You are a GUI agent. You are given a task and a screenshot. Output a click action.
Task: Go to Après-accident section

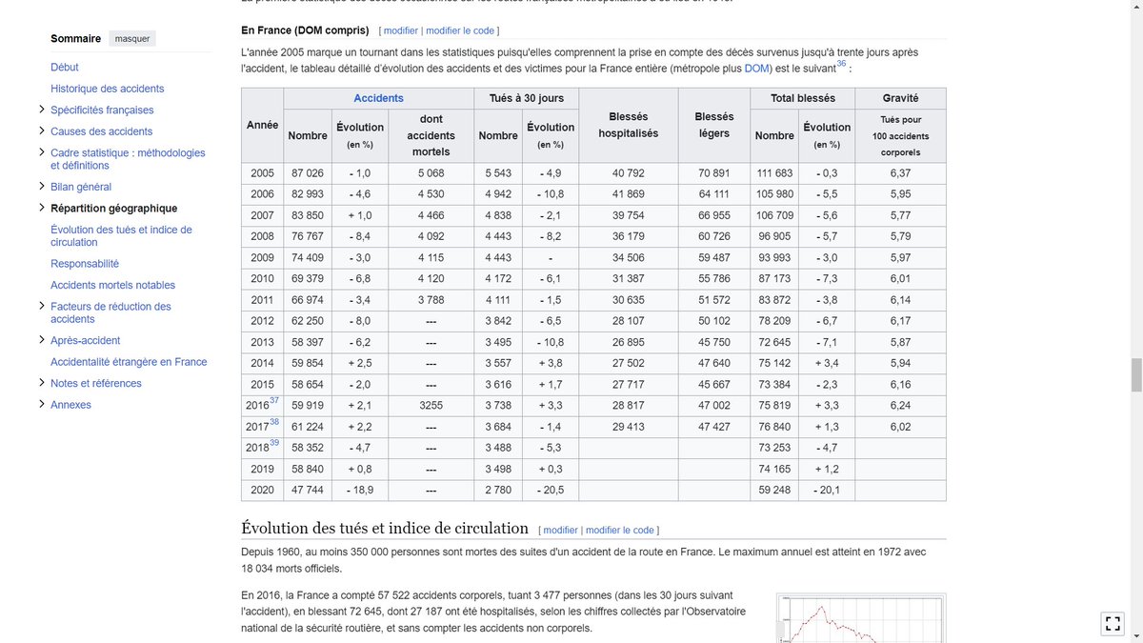pos(86,340)
